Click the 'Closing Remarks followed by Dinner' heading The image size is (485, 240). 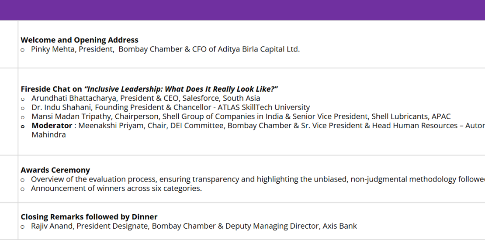click(89, 217)
